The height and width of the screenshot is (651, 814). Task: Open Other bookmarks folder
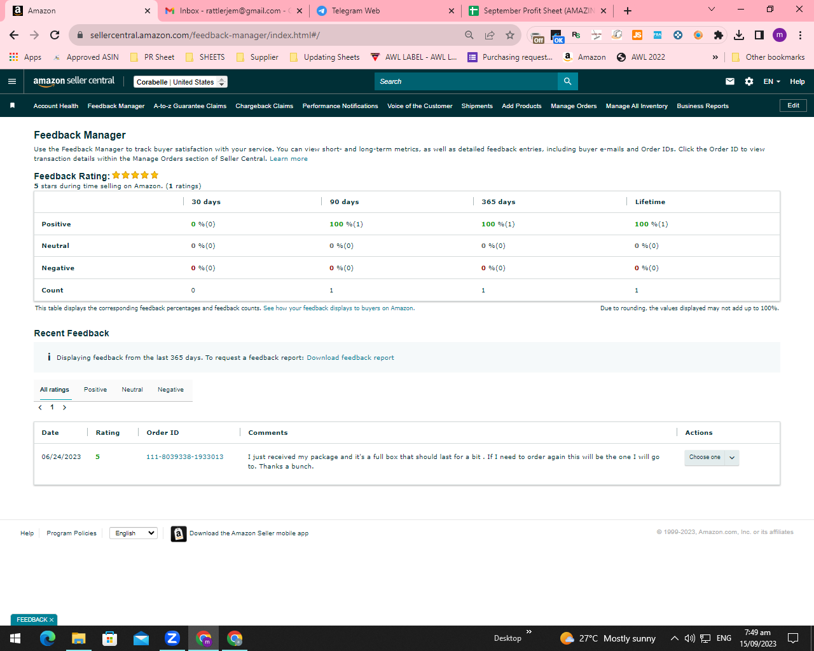tap(768, 57)
